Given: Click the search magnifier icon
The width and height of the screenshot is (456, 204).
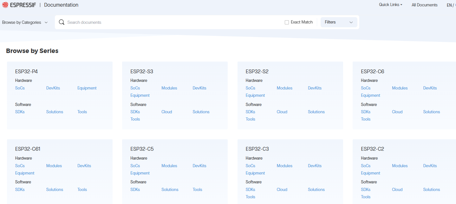Looking at the screenshot, I should 62,22.
